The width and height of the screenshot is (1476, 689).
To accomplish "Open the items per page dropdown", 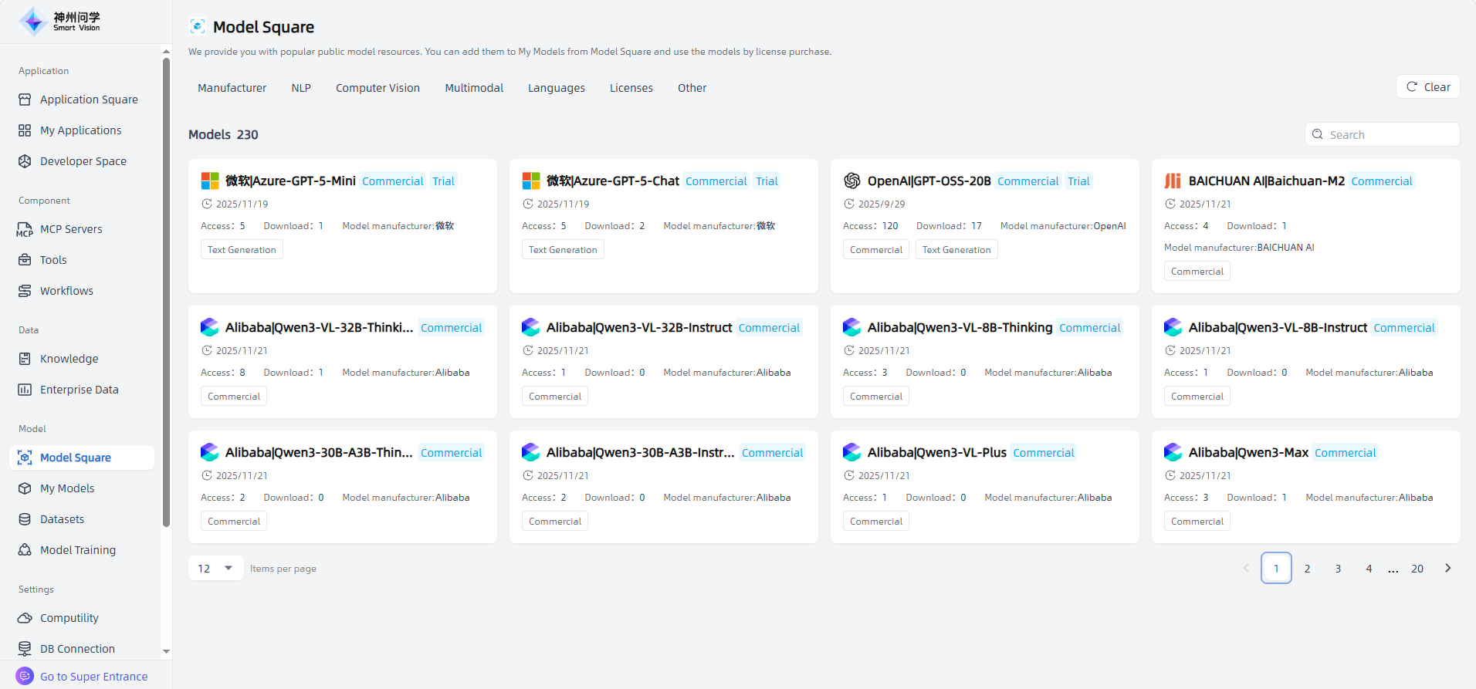I will pos(215,569).
